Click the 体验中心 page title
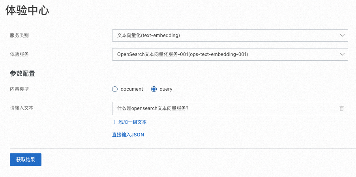 [x=27, y=11]
